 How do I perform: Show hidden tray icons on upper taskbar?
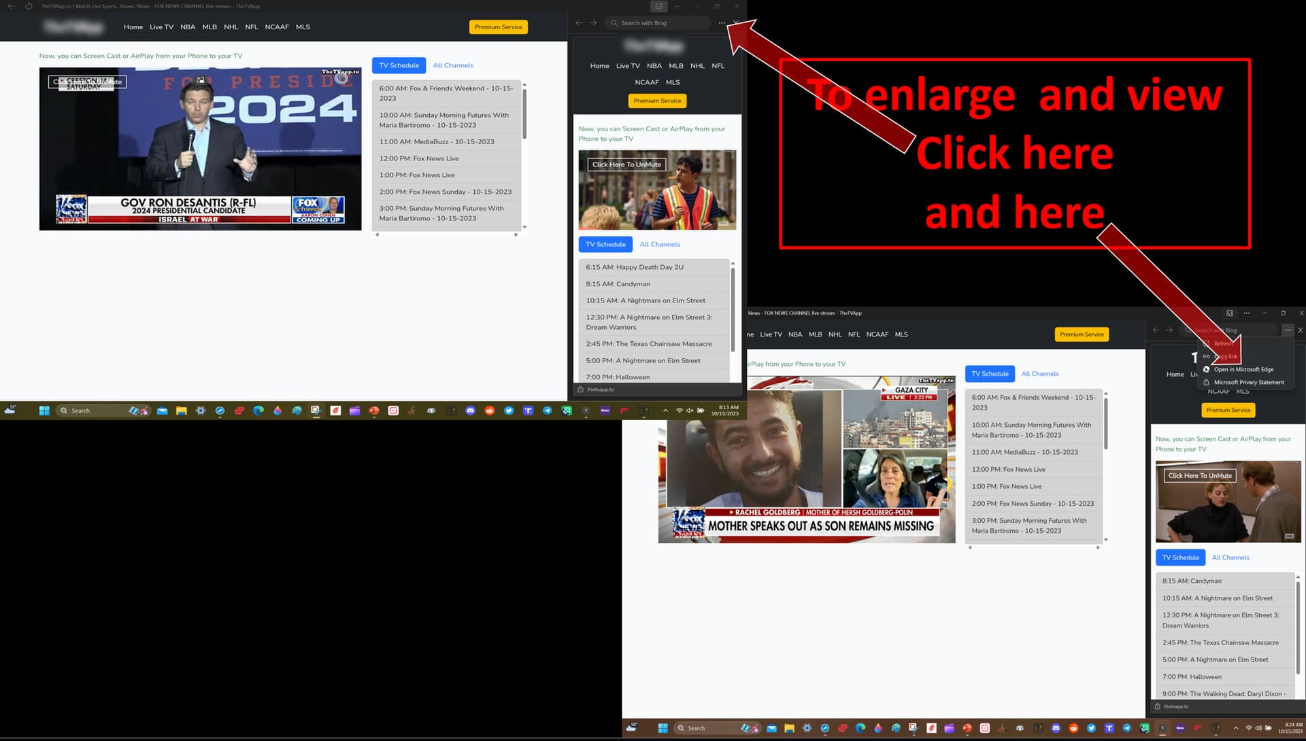665,411
